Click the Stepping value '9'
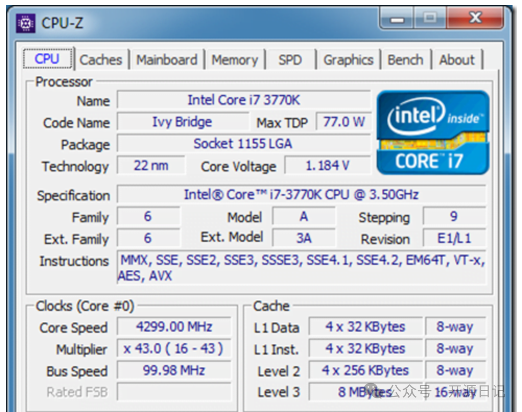Screen dimensions: 522x412 454,216
